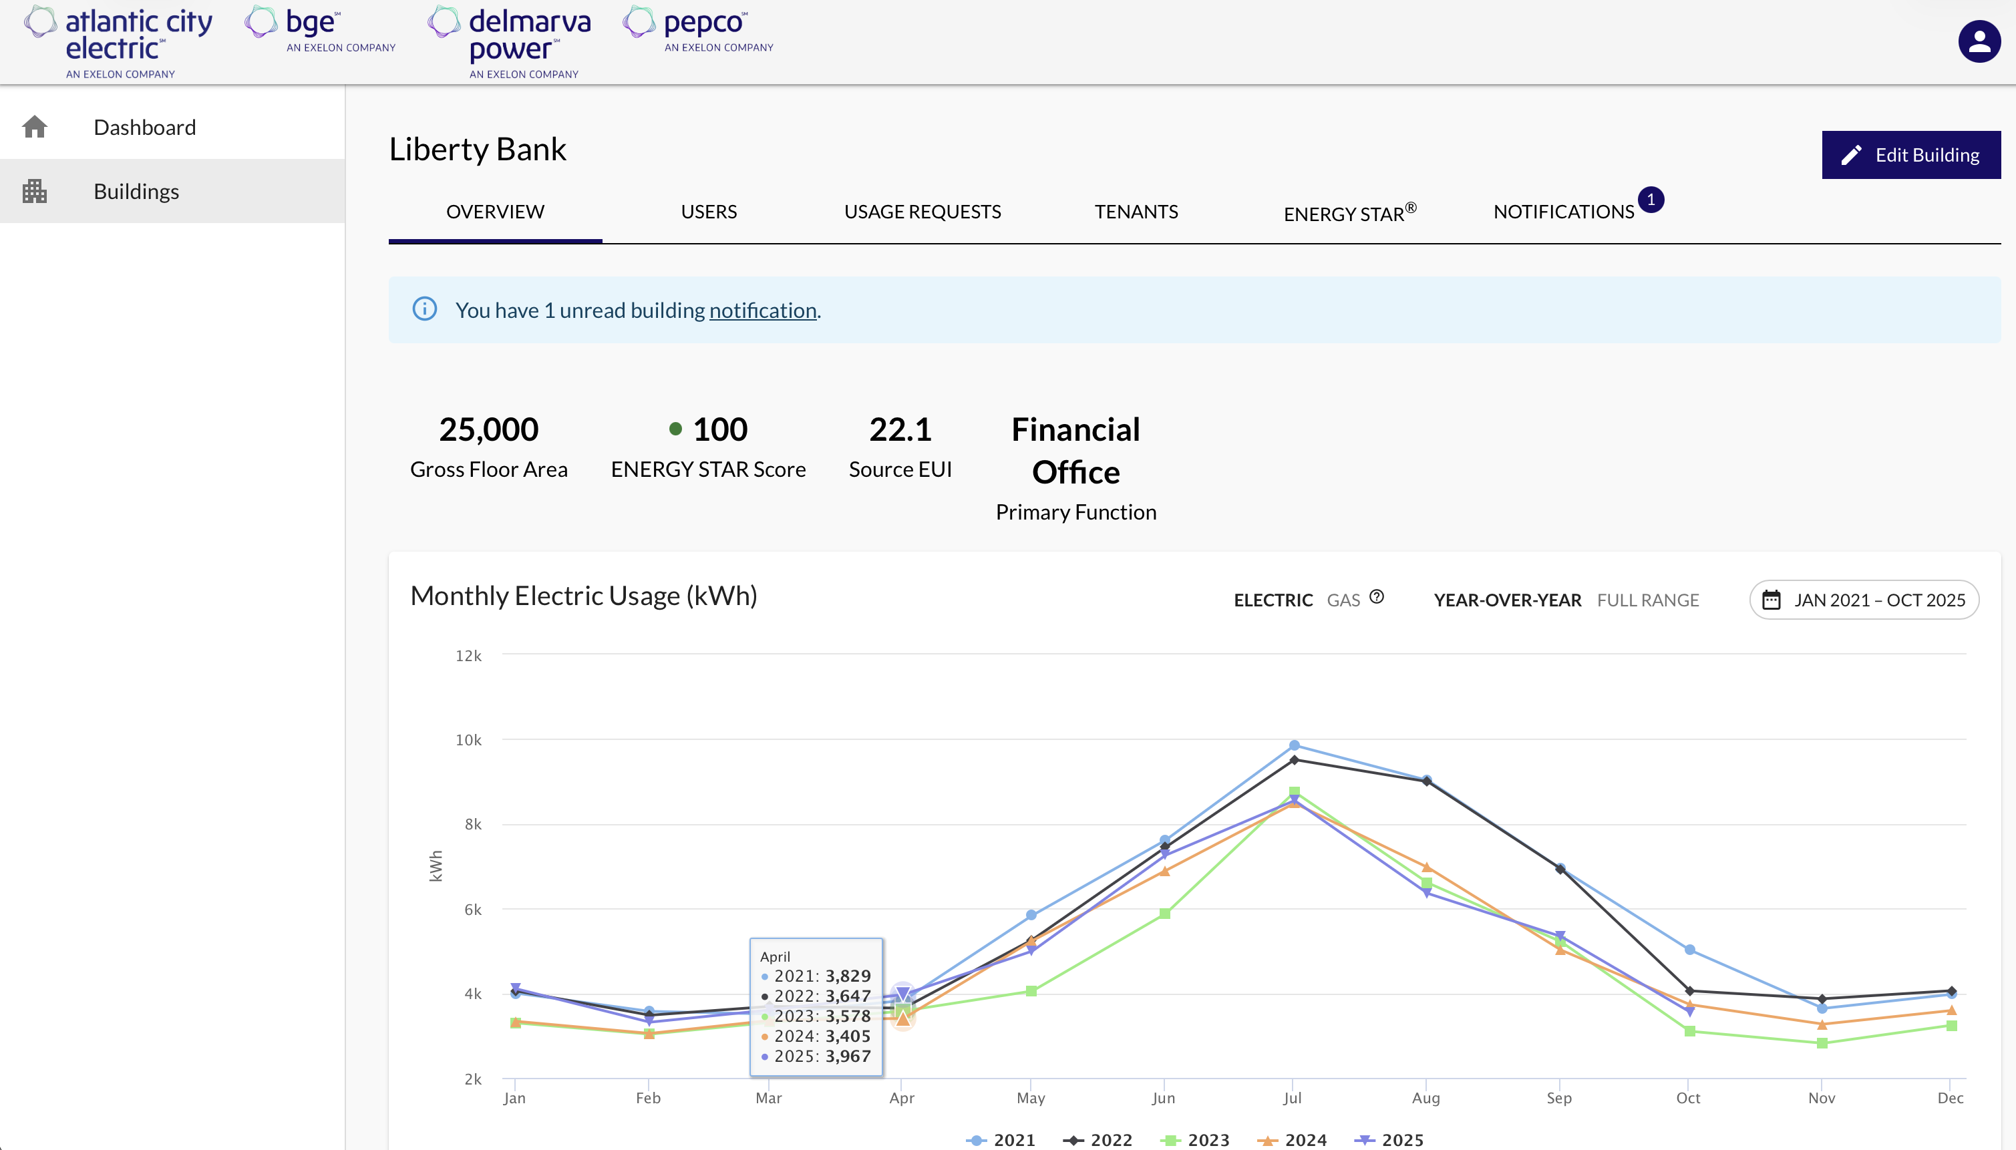Image resolution: width=2016 pixels, height=1150 pixels.
Task: Click the gas help question mark icon
Action: tap(1376, 597)
